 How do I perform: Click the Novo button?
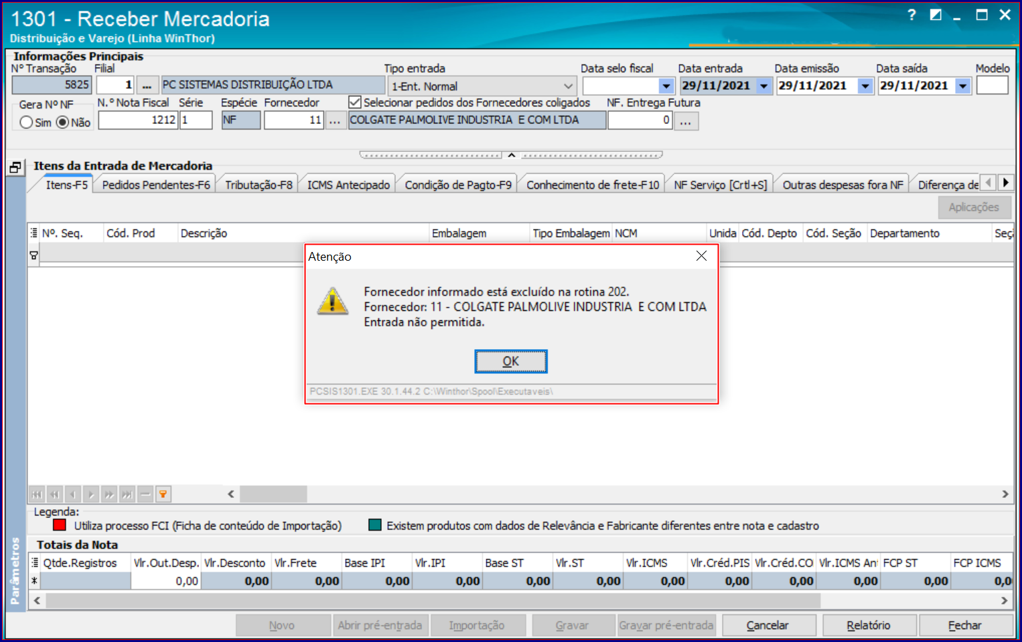pyautogui.click(x=282, y=625)
